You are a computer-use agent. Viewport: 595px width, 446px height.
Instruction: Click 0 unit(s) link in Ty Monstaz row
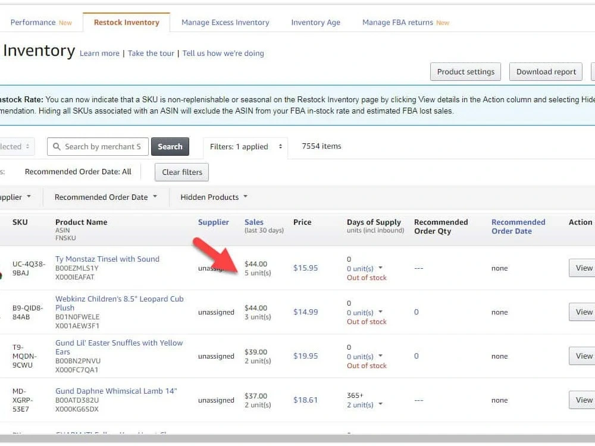pyautogui.click(x=360, y=269)
